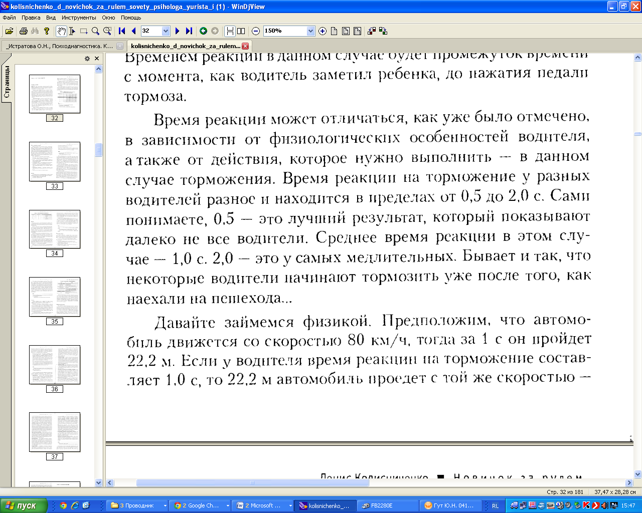Click the zoom out minus icon
642x513 pixels.
click(256, 31)
